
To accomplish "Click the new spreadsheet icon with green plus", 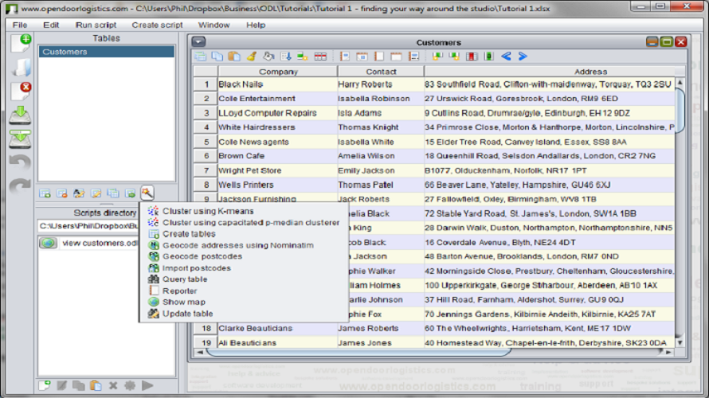I will click(20, 44).
